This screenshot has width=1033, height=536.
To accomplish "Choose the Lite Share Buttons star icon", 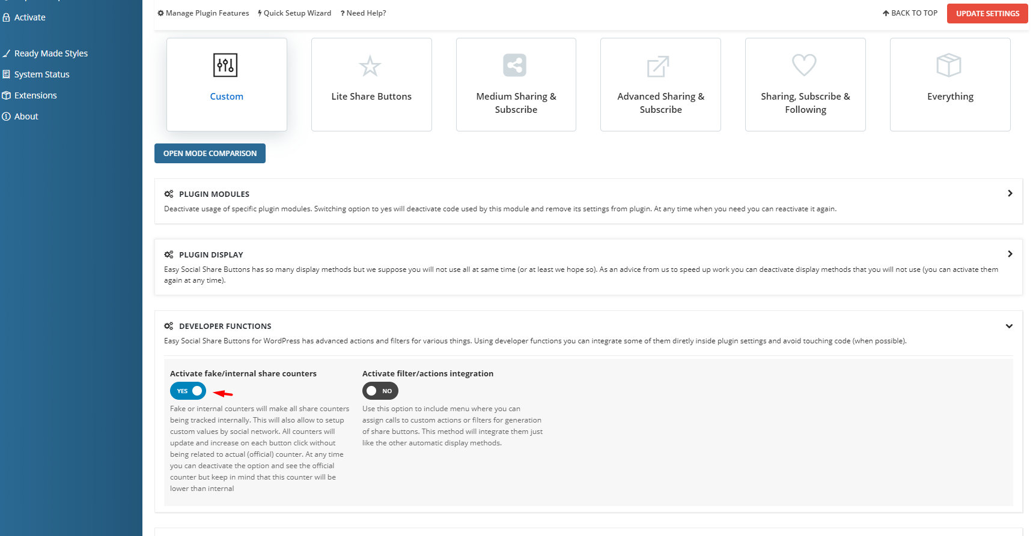I will tap(370, 66).
